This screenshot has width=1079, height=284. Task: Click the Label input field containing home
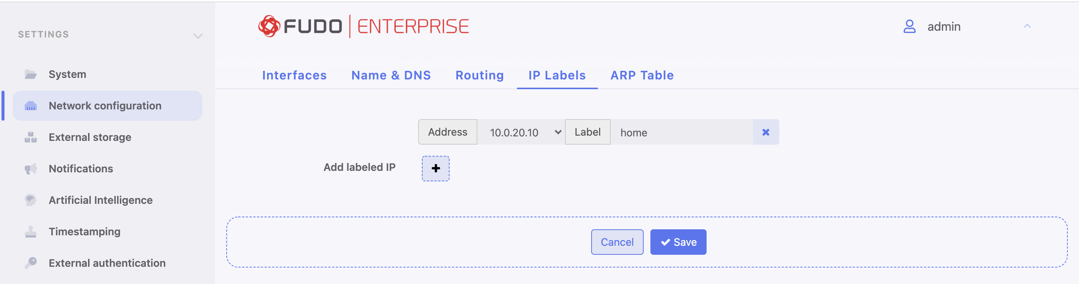tap(681, 132)
